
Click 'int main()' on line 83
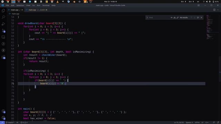[25, 109]
